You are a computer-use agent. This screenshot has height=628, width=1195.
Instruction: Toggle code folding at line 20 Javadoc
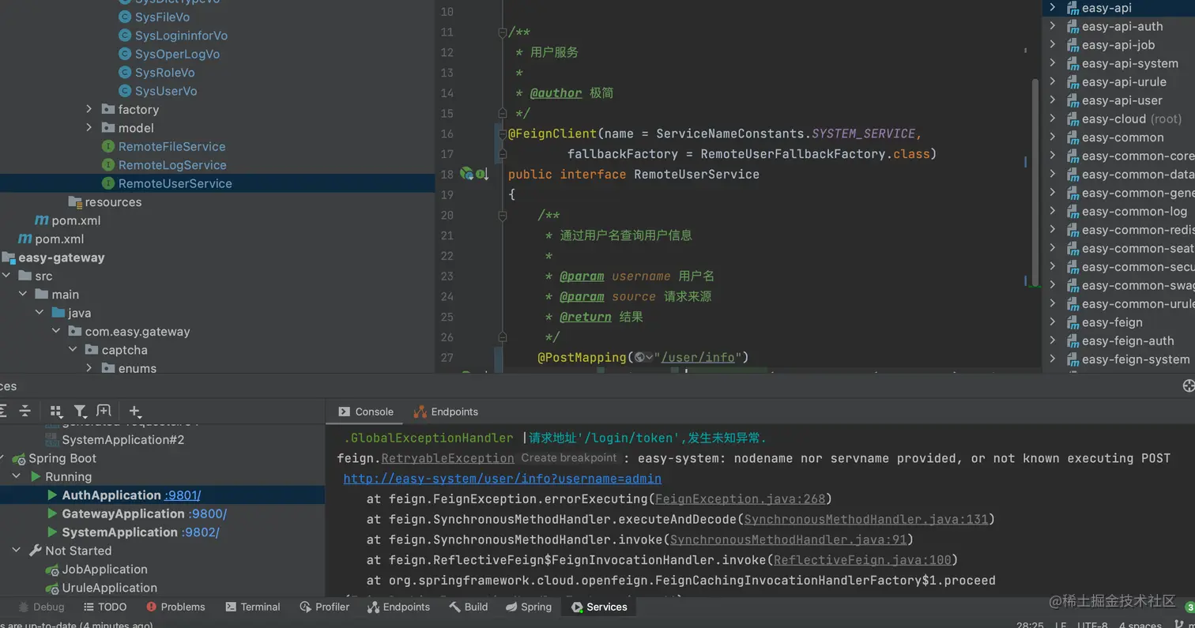(502, 215)
